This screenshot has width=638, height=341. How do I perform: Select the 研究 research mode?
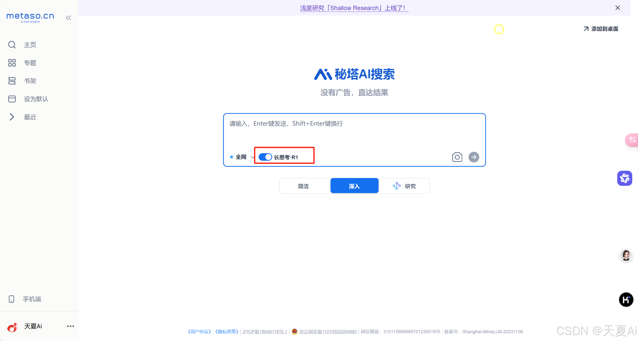click(x=404, y=186)
